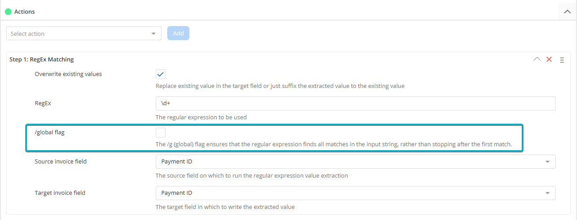This screenshot has width=577, height=220.
Task: Click into the RegEx input field
Action: click(x=355, y=103)
